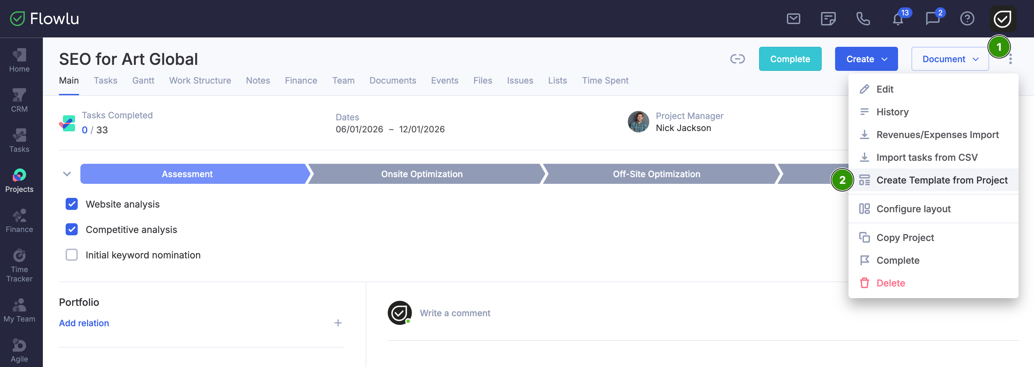
Task: Open the Events tab
Action: 444,81
